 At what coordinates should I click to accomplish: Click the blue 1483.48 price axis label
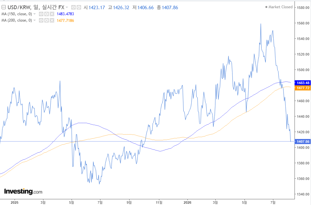[x=303, y=83]
